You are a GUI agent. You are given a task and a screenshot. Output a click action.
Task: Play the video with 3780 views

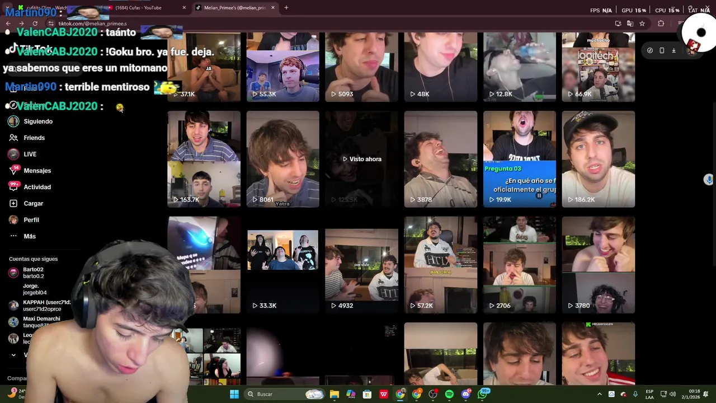599,265
